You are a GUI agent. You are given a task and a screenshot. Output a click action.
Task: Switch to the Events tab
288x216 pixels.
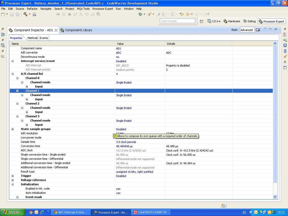44,38
